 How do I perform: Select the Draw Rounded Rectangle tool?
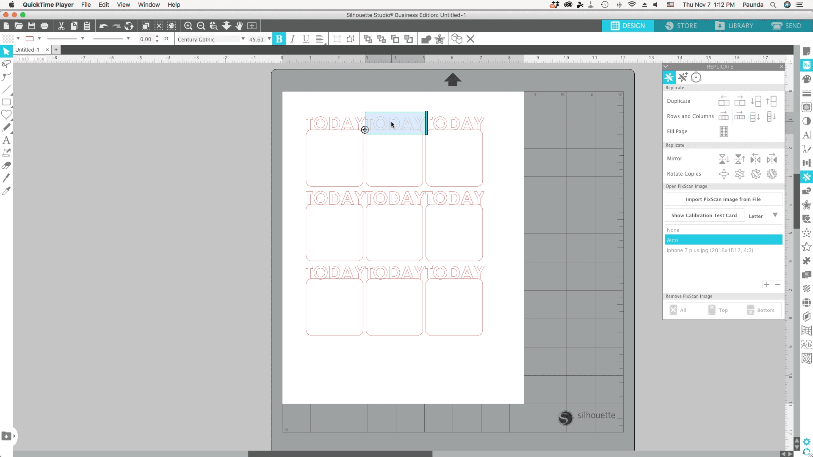click(x=6, y=102)
